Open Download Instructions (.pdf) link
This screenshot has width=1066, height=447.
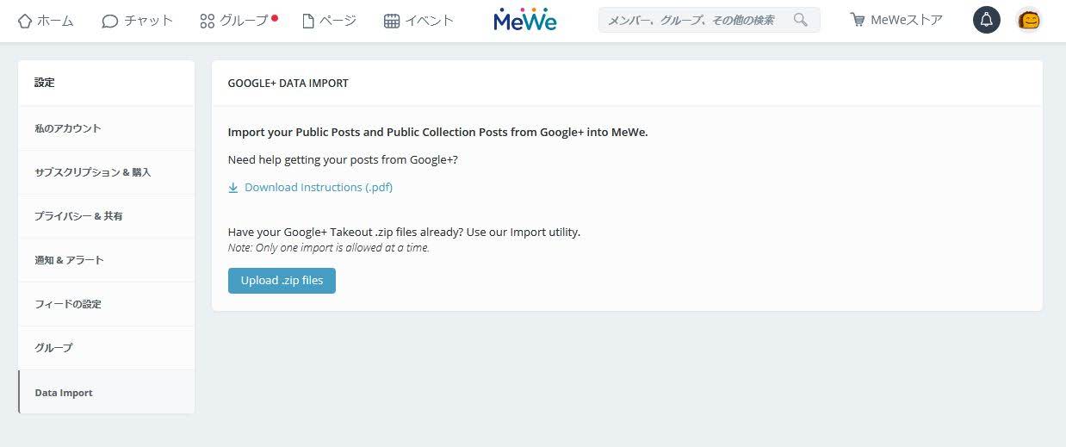319,187
